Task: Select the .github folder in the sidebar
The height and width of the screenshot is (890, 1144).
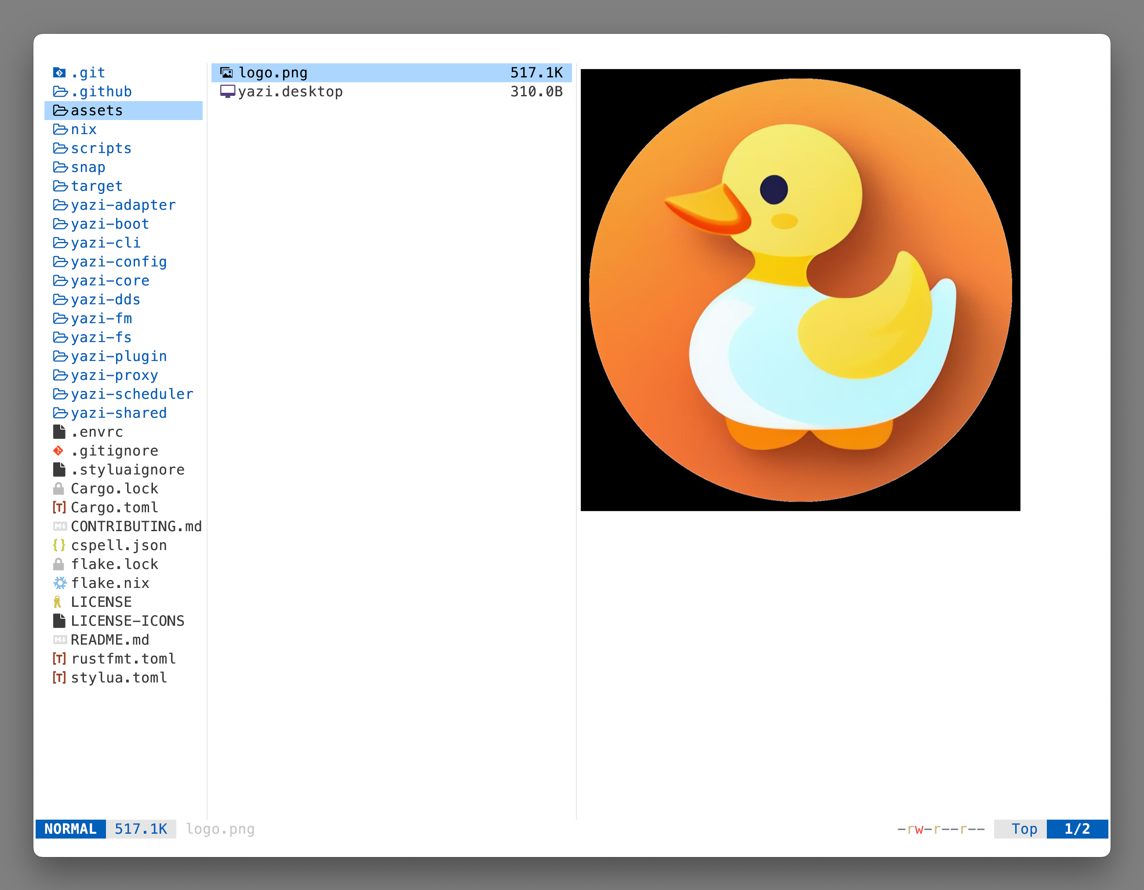Action: [x=101, y=91]
